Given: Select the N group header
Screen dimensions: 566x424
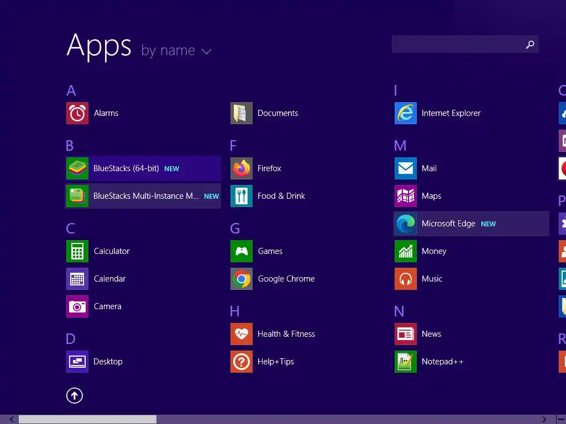Looking at the screenshot, I should 399,311.
